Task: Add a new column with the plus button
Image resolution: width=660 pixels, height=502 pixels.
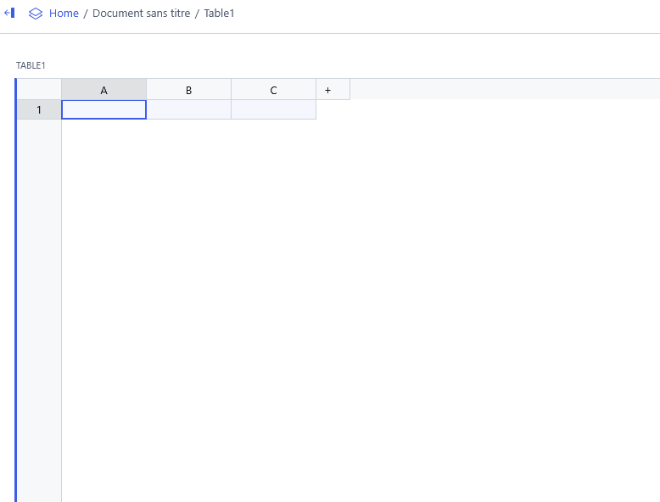Action: 328,90
